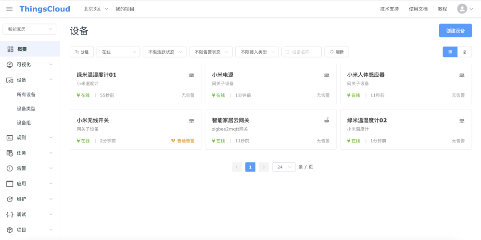481x240 pixels.
Task: Open 我的项目 in top navigation
Action: pyautogui.click(x=125, y=9)
